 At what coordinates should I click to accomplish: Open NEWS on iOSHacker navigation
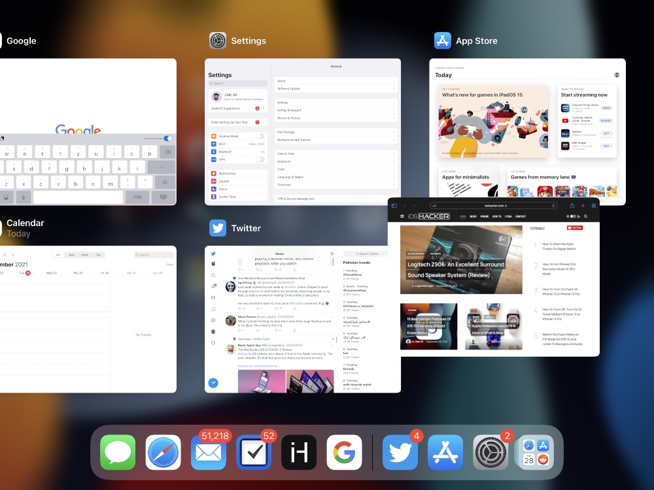point(473,217)
